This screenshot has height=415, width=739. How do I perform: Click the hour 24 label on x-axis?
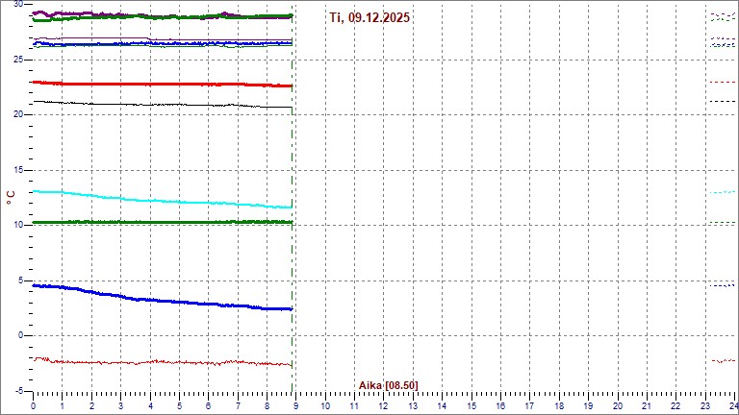click(x=733, y=404)
